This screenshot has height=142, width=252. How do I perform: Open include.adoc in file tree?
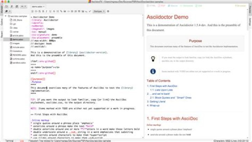coord(17,47)
